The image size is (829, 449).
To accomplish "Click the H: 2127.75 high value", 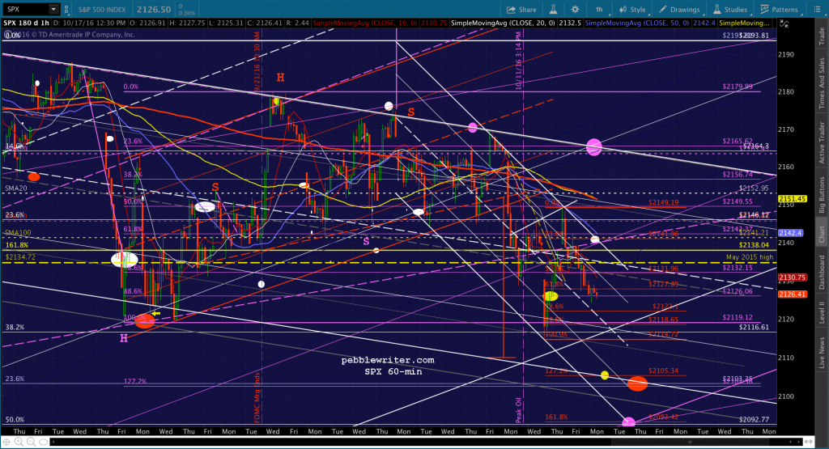I will [x=186, y=23].
